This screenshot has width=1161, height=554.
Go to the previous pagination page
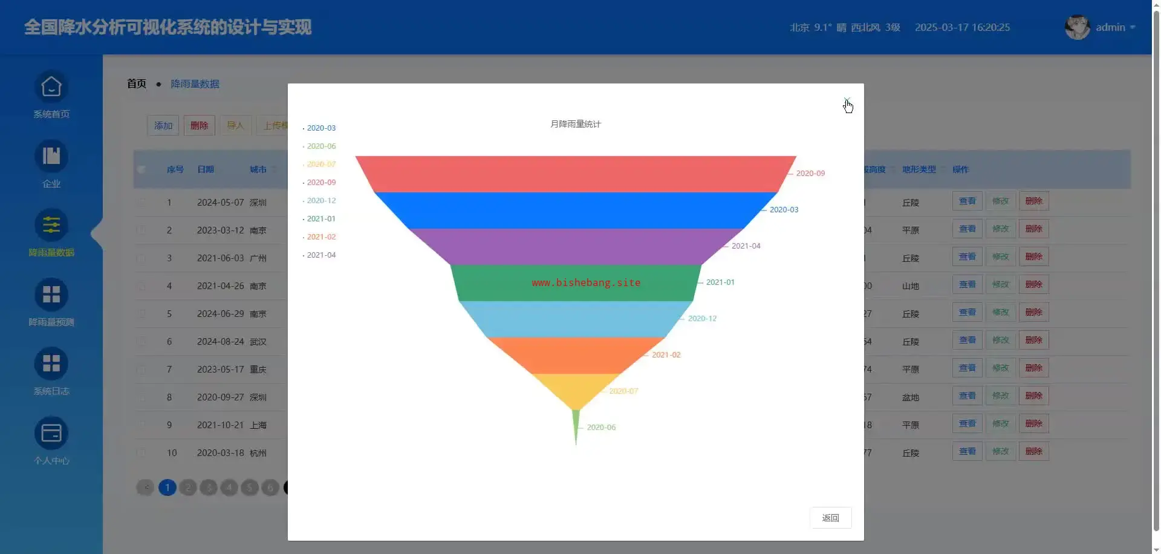(145, 487)
